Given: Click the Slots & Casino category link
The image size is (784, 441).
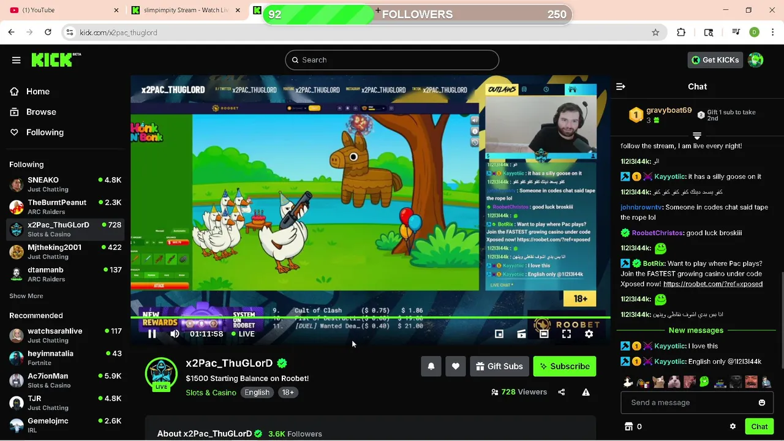Looking at the screenshot, I should coord(211,393).
